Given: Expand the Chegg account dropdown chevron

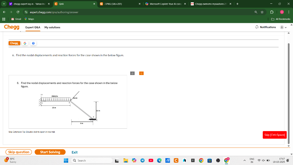Looking at the screenshot, I should coord(286,27).
